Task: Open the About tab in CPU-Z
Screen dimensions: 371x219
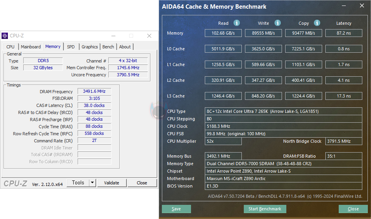Action: 125,47
